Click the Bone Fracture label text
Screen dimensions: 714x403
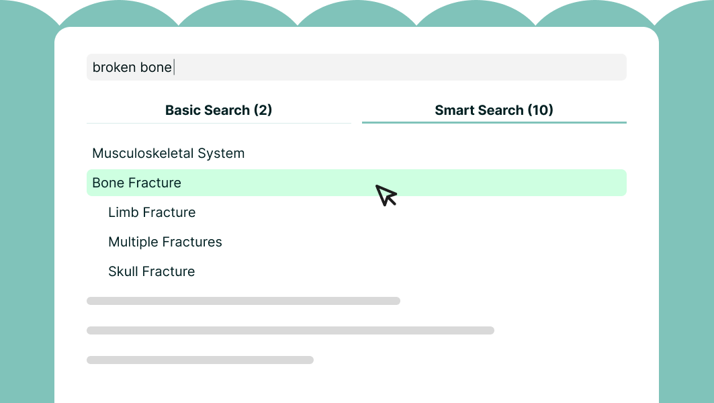point(136,183)
